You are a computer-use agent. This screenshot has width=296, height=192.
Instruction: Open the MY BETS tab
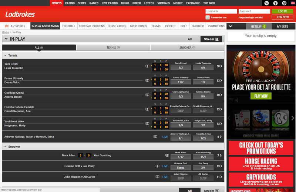tap(282, 27)
